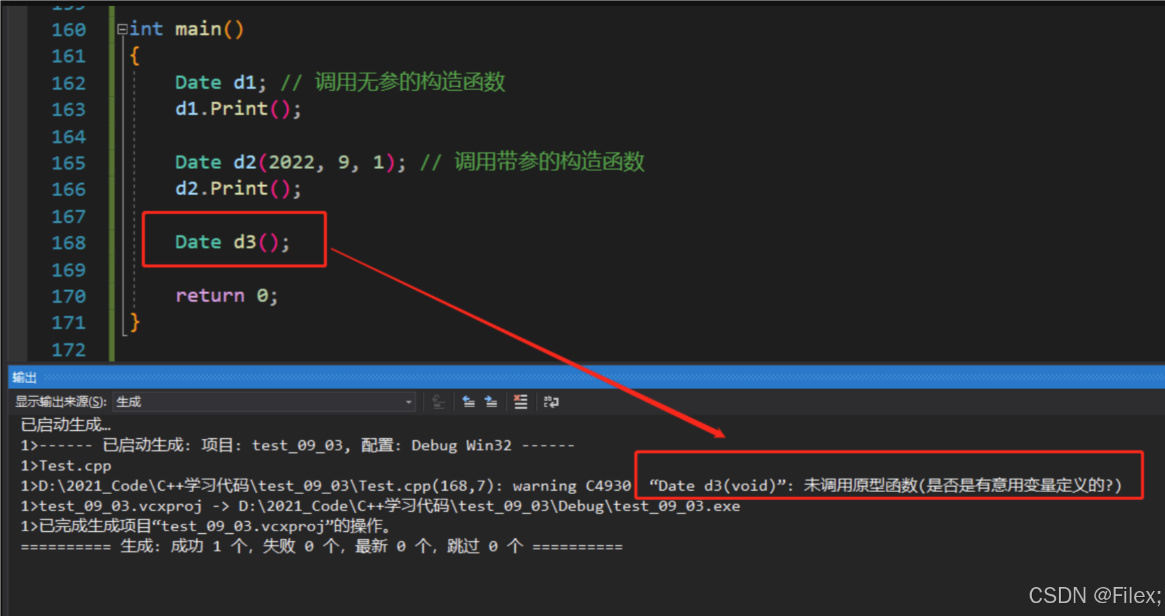Click line number 160 in gutter
1165x616 pixels.
point(69,30)
